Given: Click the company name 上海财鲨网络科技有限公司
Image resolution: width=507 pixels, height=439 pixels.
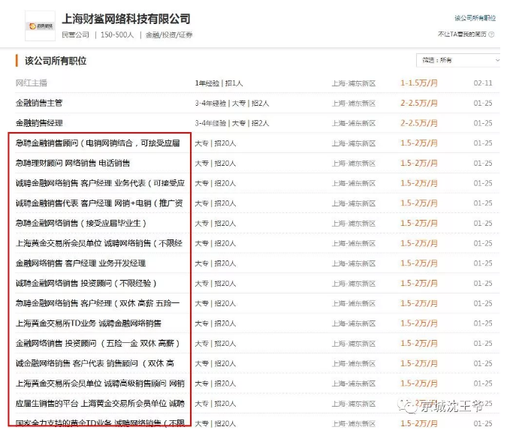Looking at the screenshot, I should [126, 19].
